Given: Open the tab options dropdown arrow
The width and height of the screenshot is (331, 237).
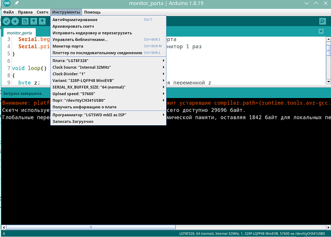Looking at the screenshot, I should (x=321, y=32).
